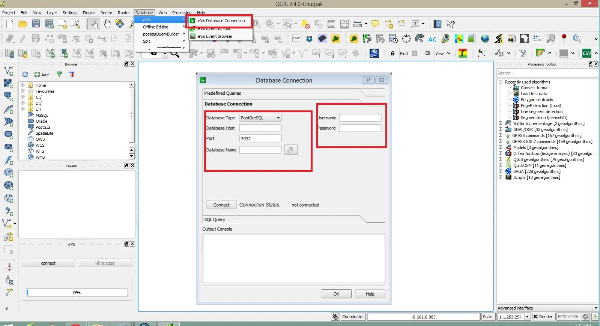Activate Map Tips speech bubble icon
This screenshot has height=326, width=600.
tap(375, 24)
